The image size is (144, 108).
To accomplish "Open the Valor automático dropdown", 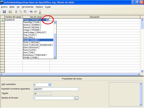I will click(50, 85).
